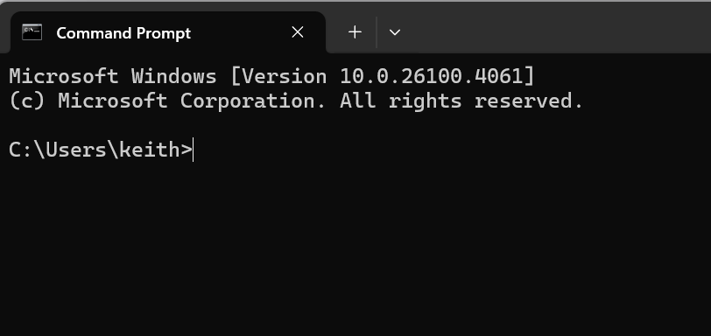Click the All rights reserved text
Screen dimensions: 711x336
(461, 101)
